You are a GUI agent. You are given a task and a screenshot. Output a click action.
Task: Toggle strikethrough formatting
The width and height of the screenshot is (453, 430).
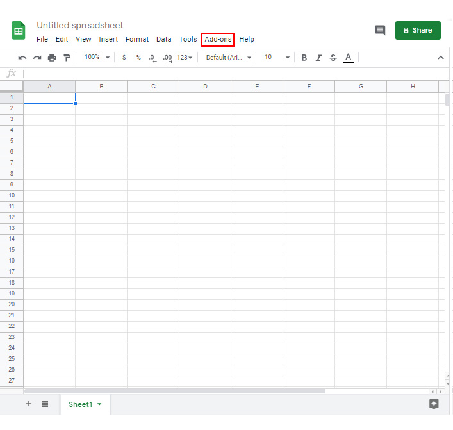333,58
